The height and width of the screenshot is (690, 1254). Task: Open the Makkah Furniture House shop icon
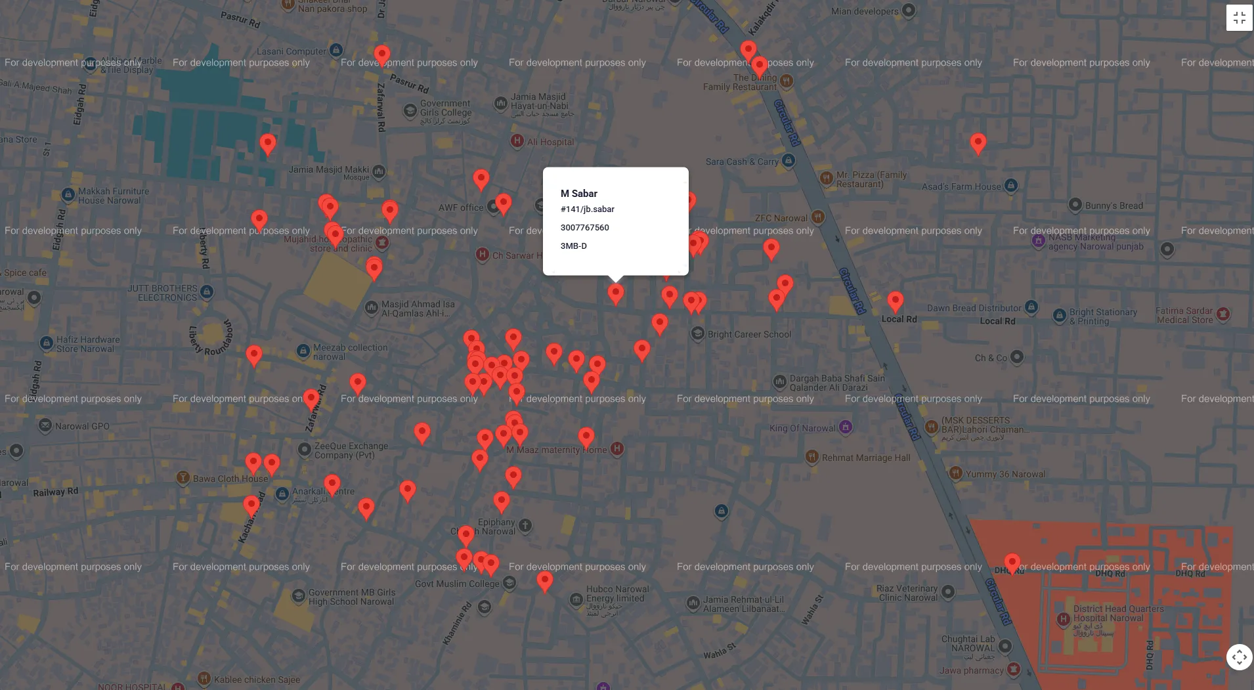click(x=68, y=195)
